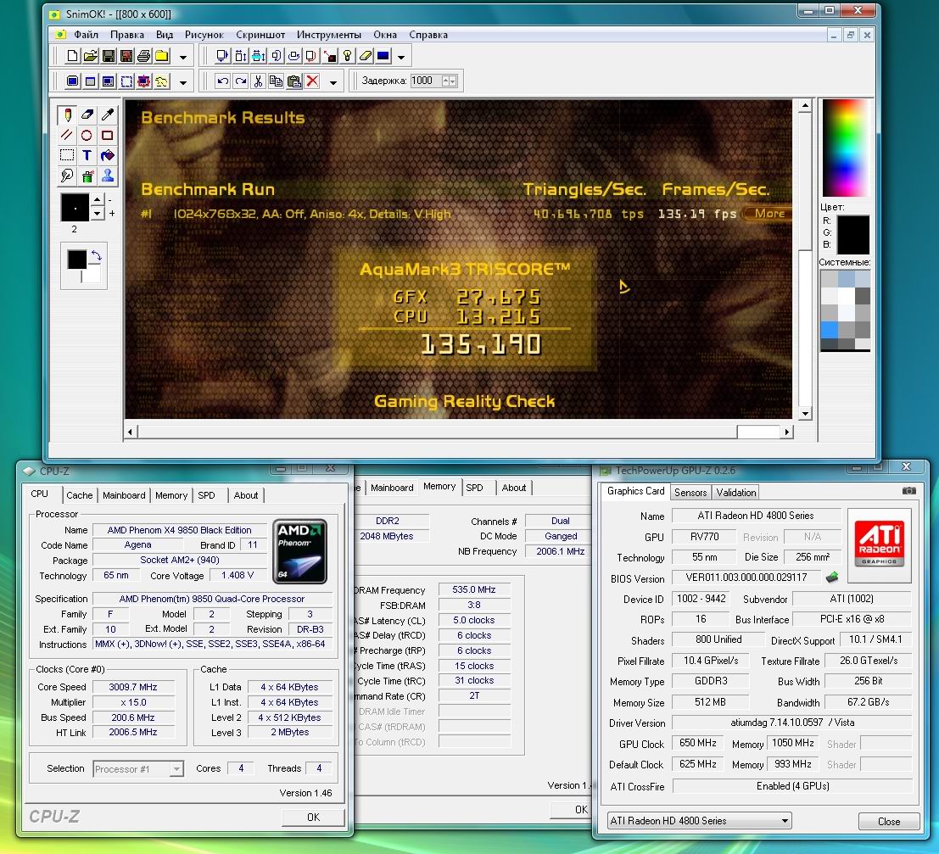Open the Инструменты menu
The height and width of the screenshot is (854, 939).
tap(329, 35)
